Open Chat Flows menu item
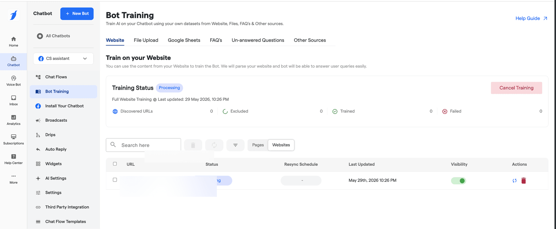 [x=64, y=77]
